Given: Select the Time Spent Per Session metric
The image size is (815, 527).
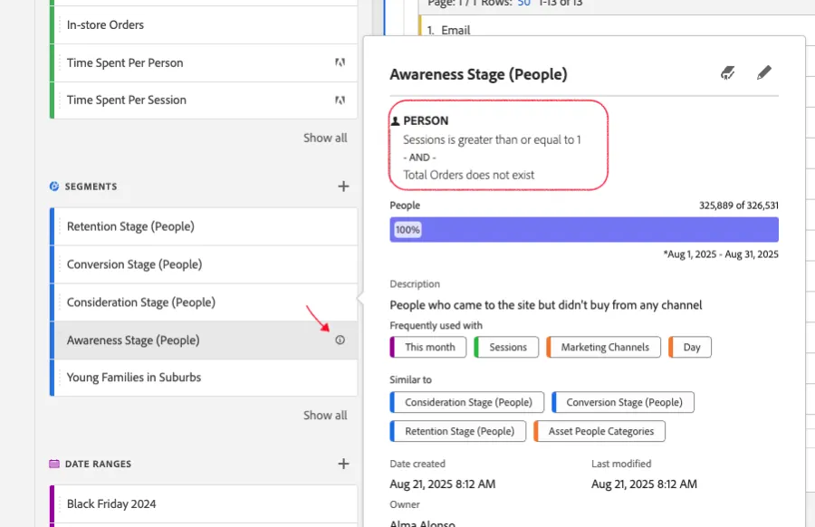Looking at the screenshot, I should tap(204, 101).
